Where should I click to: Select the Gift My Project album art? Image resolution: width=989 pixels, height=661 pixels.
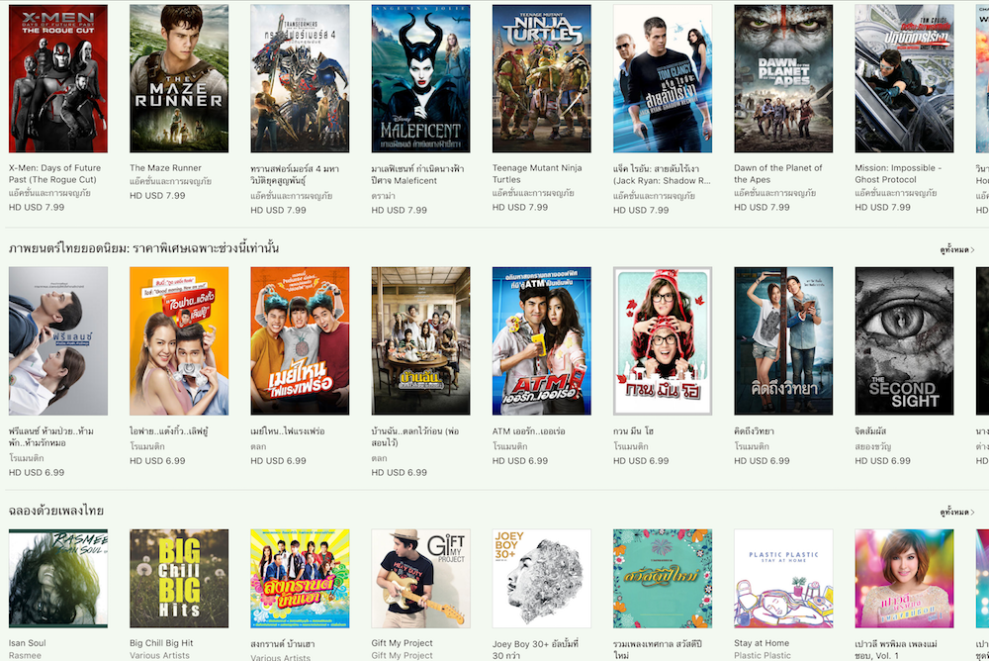point(420,578)
